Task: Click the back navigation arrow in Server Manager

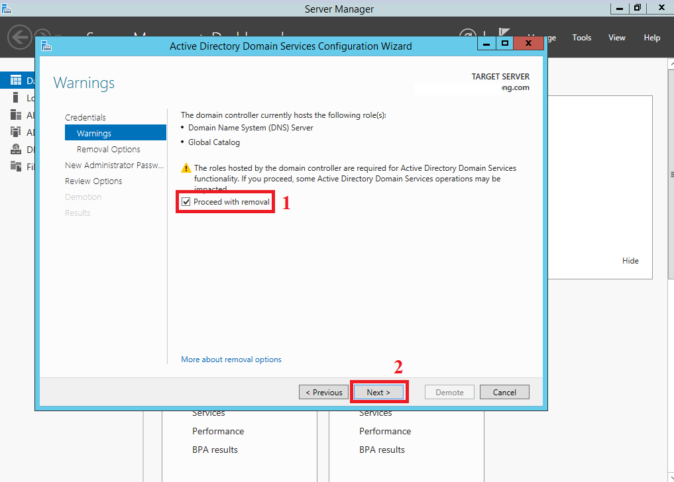Action: point(20,37)
